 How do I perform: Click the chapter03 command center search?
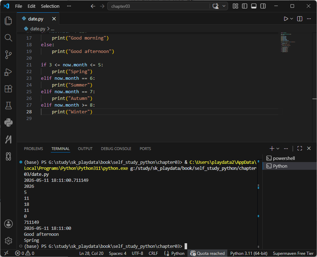(x=158, y=6)
